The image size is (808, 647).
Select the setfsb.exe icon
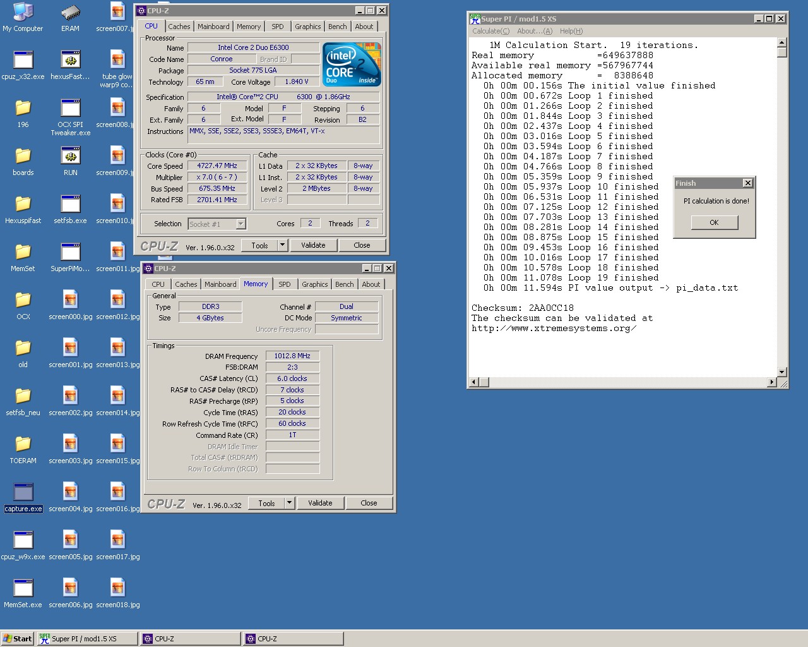[70, 209]
